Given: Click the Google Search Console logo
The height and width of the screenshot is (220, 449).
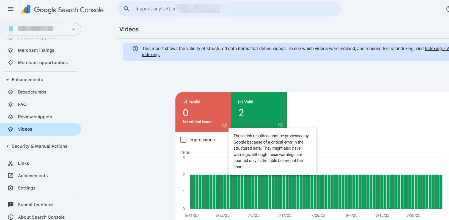Looking at the screenshot, I should coord(62,10).
